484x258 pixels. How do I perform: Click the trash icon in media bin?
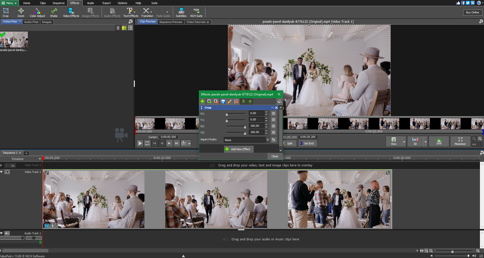pyautogui.click(x=118, y=28)
